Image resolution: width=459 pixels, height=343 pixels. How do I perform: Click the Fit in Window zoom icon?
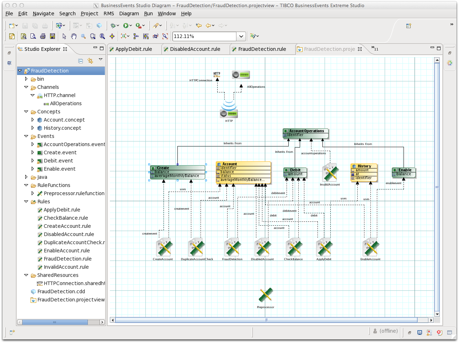point(93,36)
